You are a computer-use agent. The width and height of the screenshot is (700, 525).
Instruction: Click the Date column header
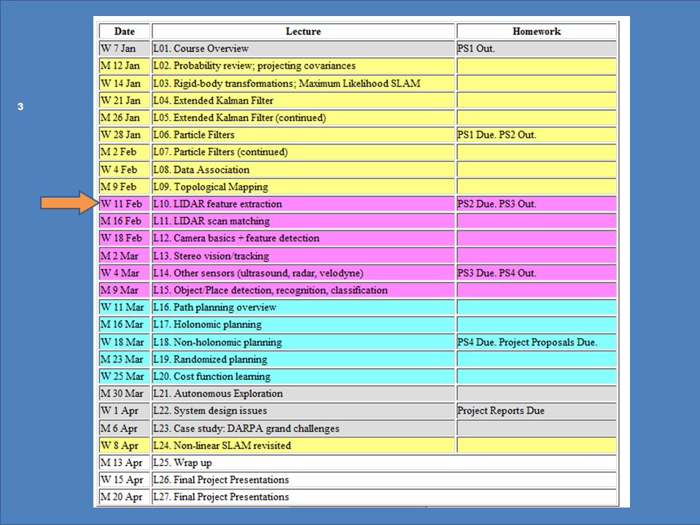coord(124,31)
